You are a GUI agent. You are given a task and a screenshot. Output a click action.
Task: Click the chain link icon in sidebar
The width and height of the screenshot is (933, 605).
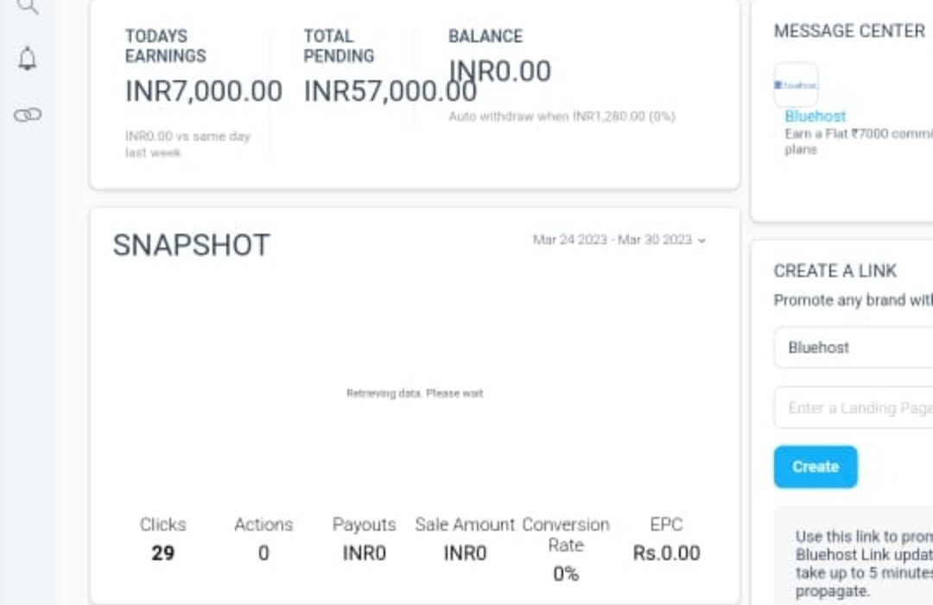tap(28, 115)
